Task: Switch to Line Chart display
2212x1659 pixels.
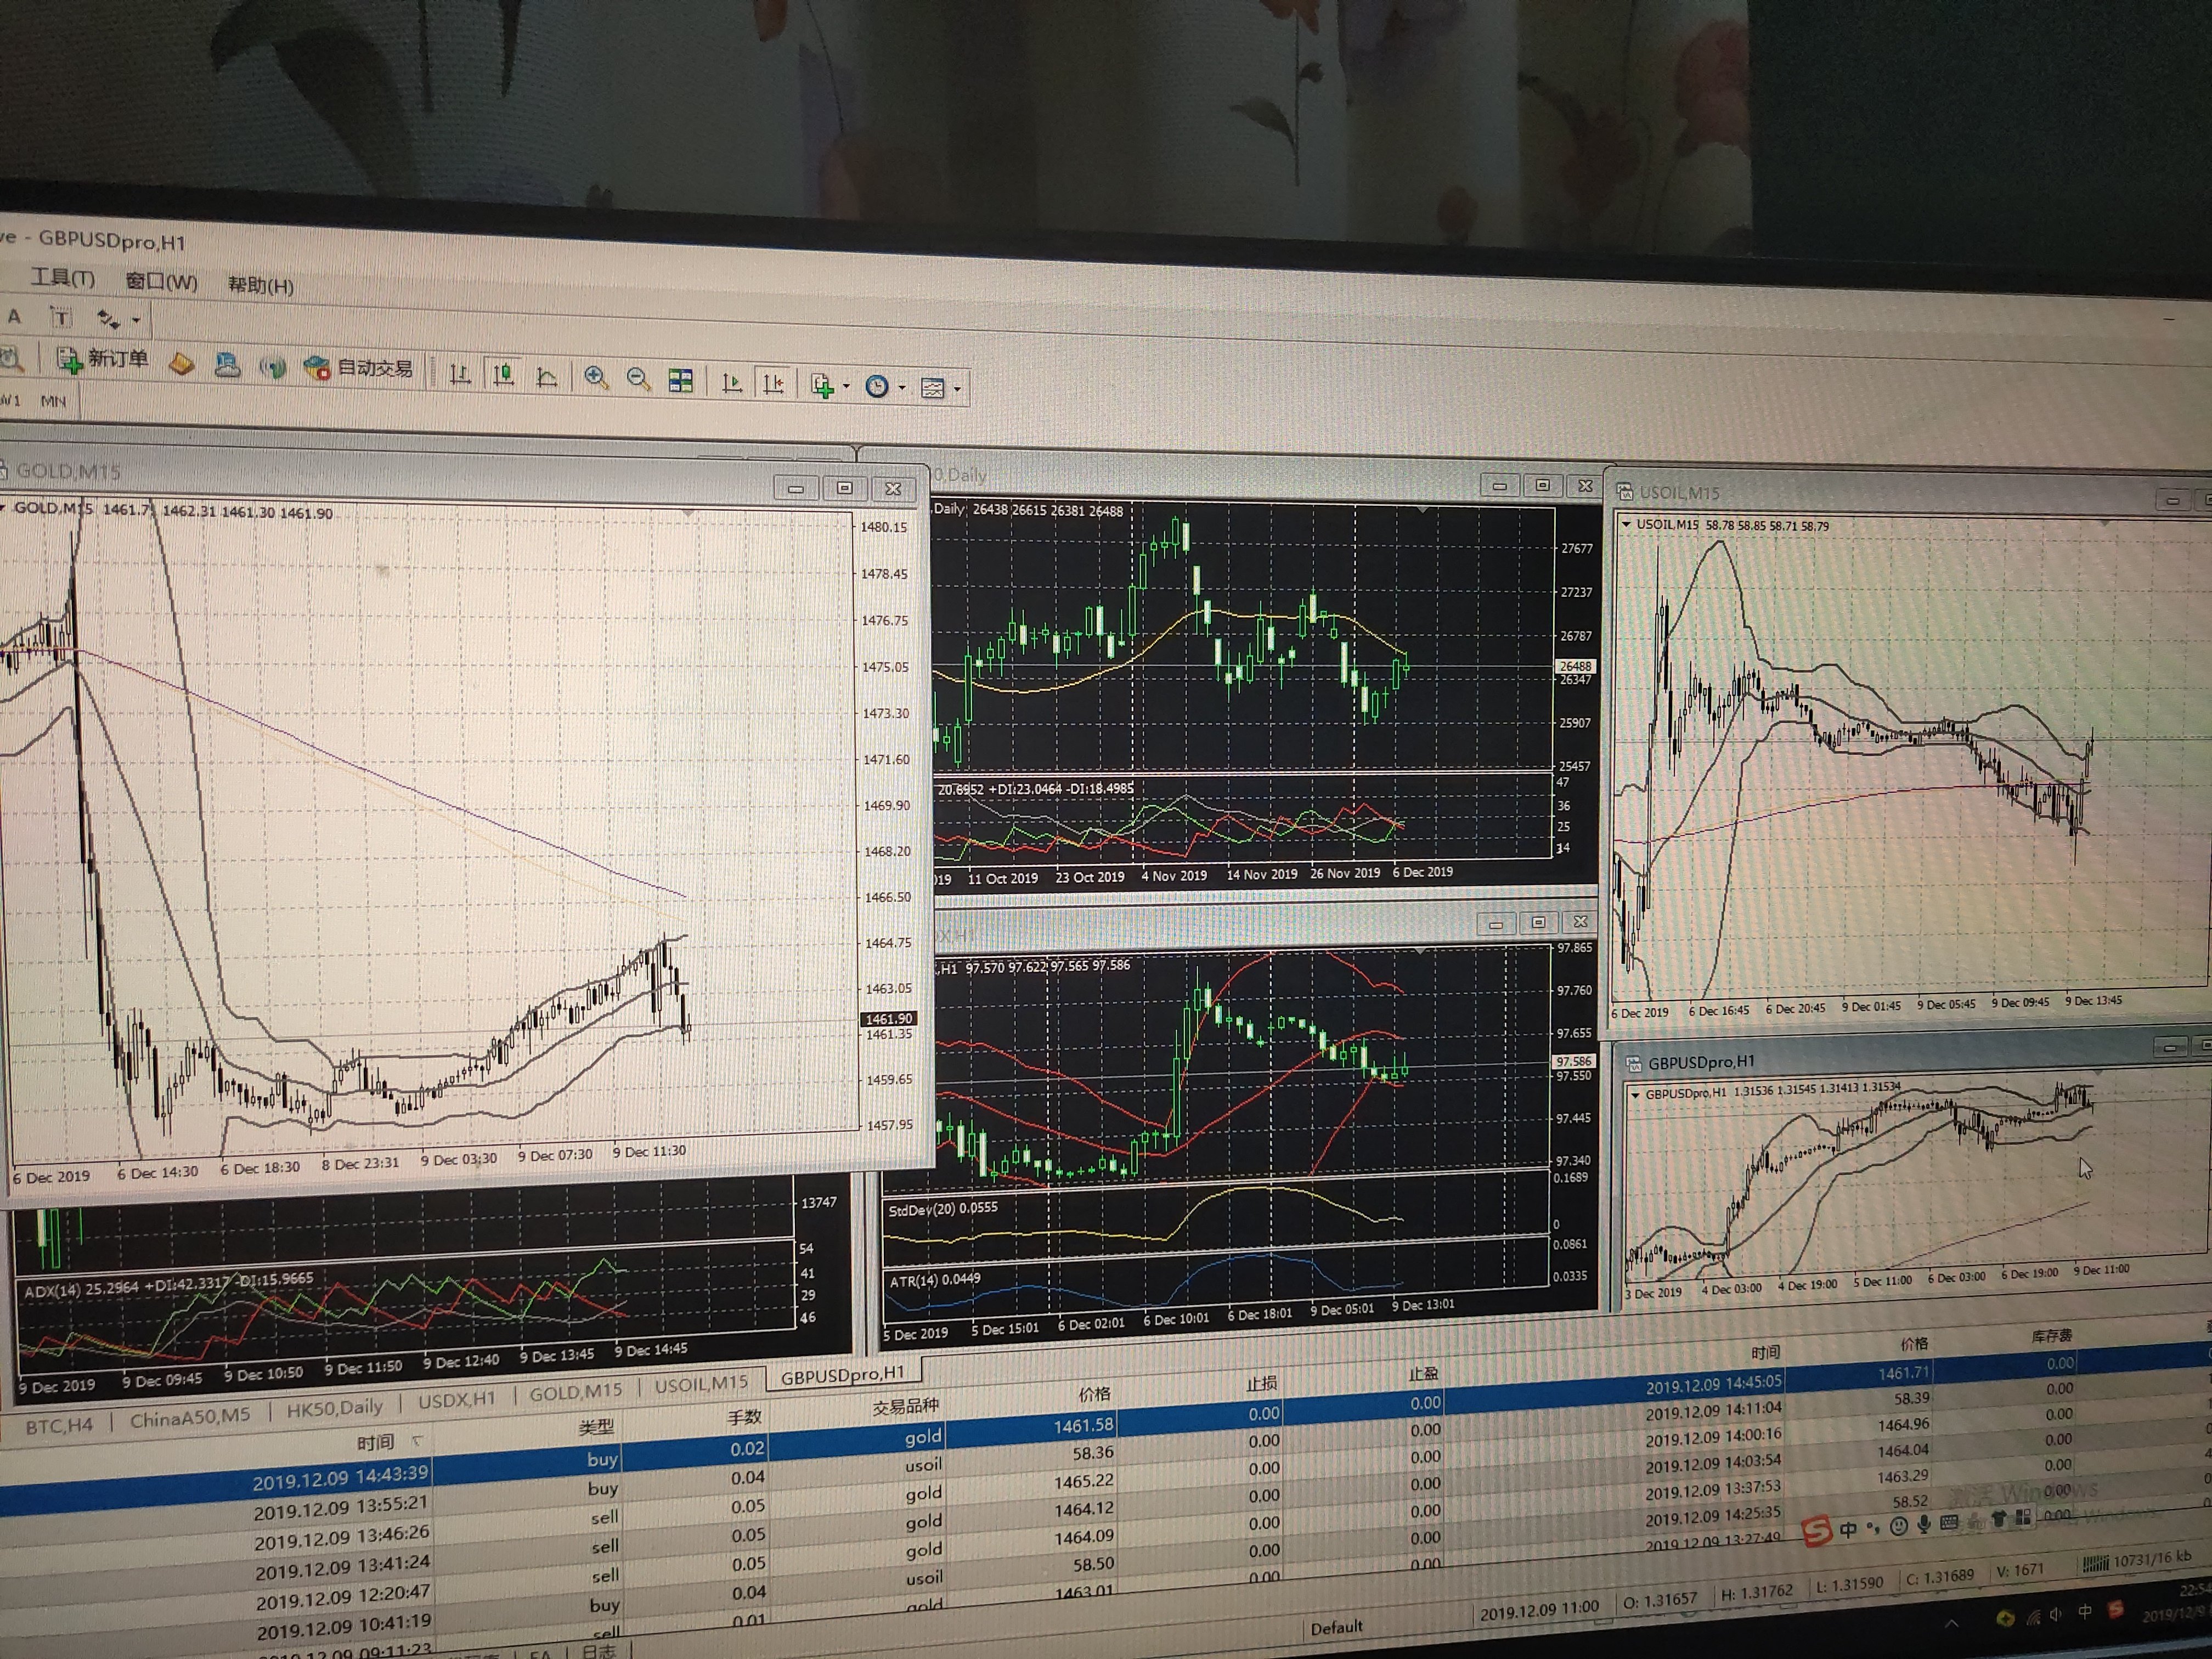Action: pos(547,377)
